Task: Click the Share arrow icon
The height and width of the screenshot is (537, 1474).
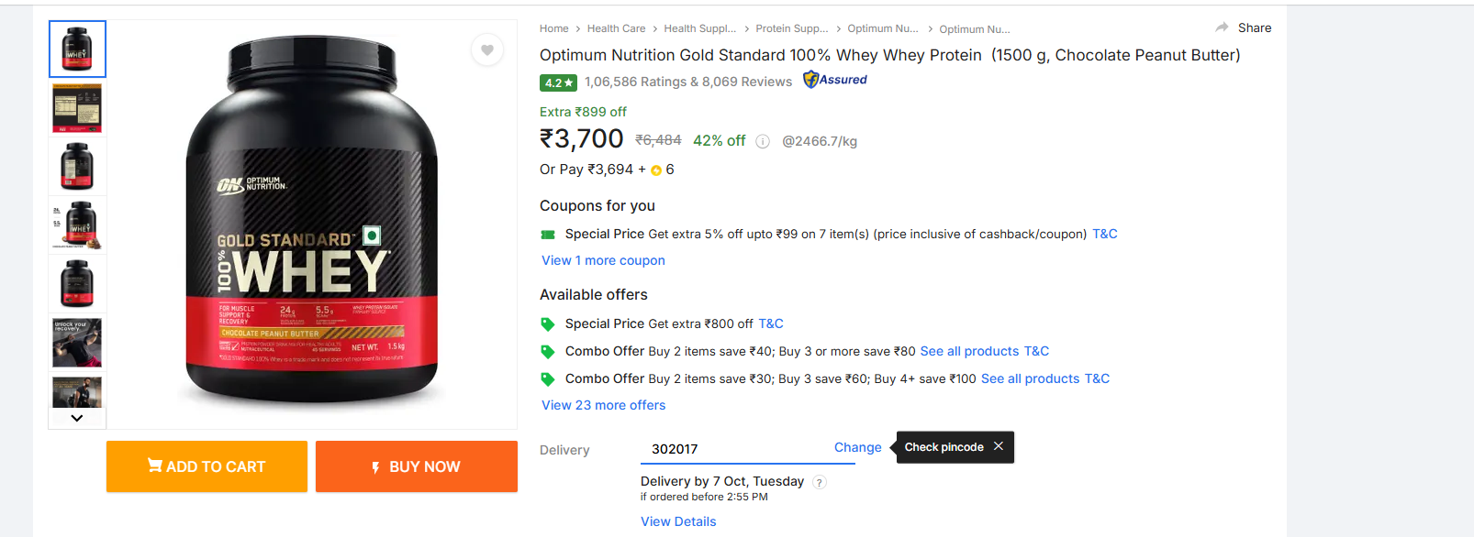Action: tap(1222, 27)
